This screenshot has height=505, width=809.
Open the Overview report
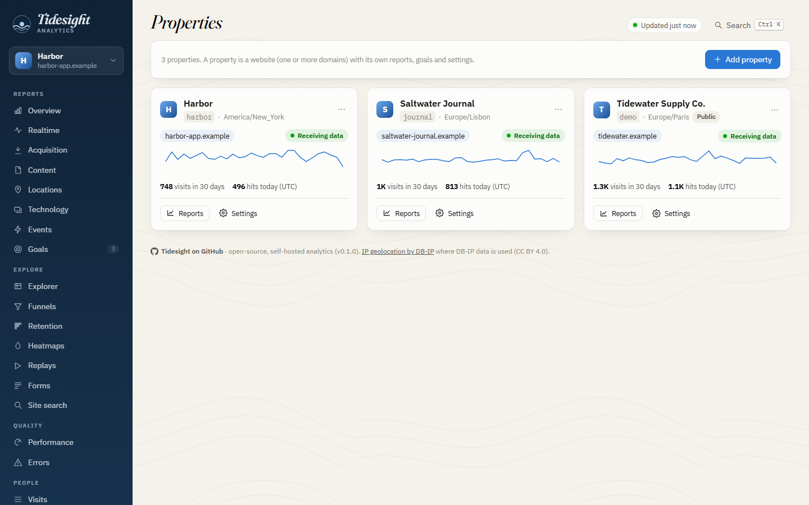[x=66, y=111]
